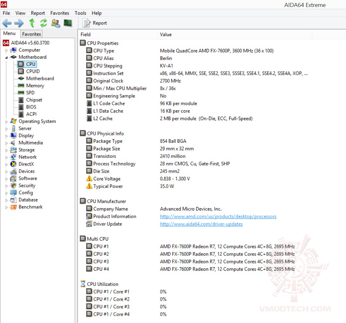Click the CPU Utilization hourglass icon
Screen dimensions: 346x323
click(x=83, y=284)
